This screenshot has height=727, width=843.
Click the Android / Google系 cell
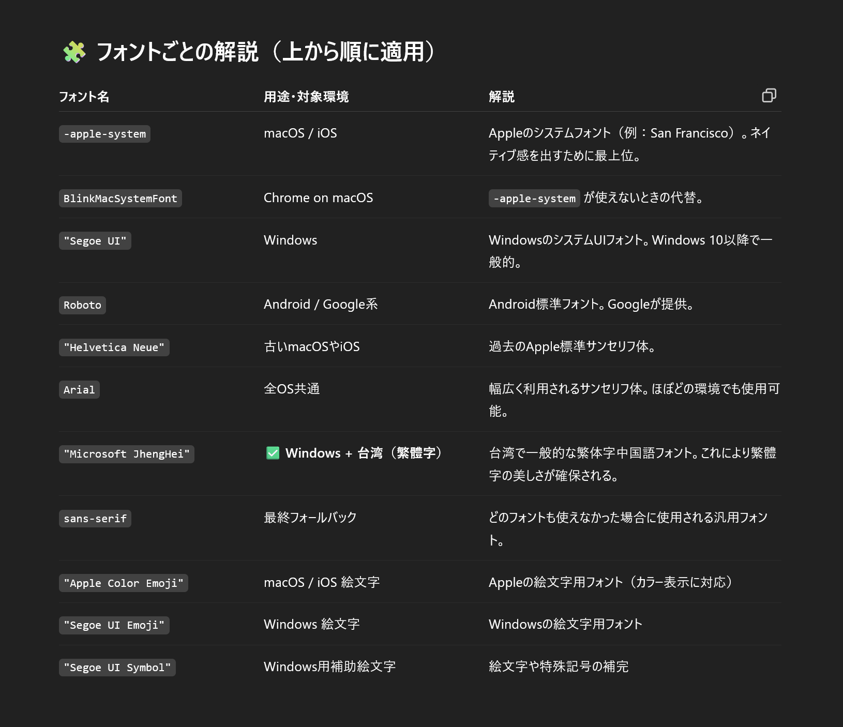coord(321,305)
